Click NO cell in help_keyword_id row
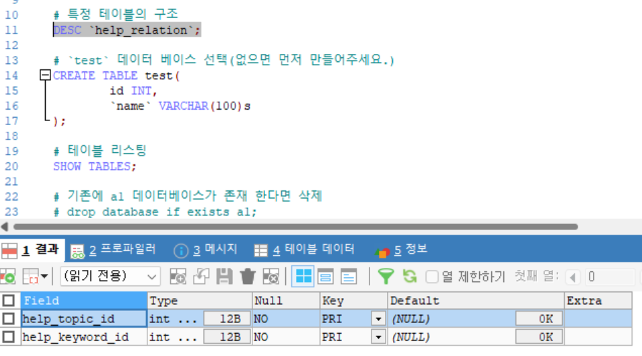This screenshot has width=642, height=356. 286,336
